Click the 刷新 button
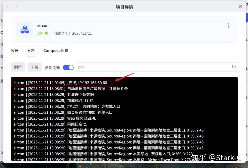Screen dimensions: 248x168 click(x=18, y=67)
